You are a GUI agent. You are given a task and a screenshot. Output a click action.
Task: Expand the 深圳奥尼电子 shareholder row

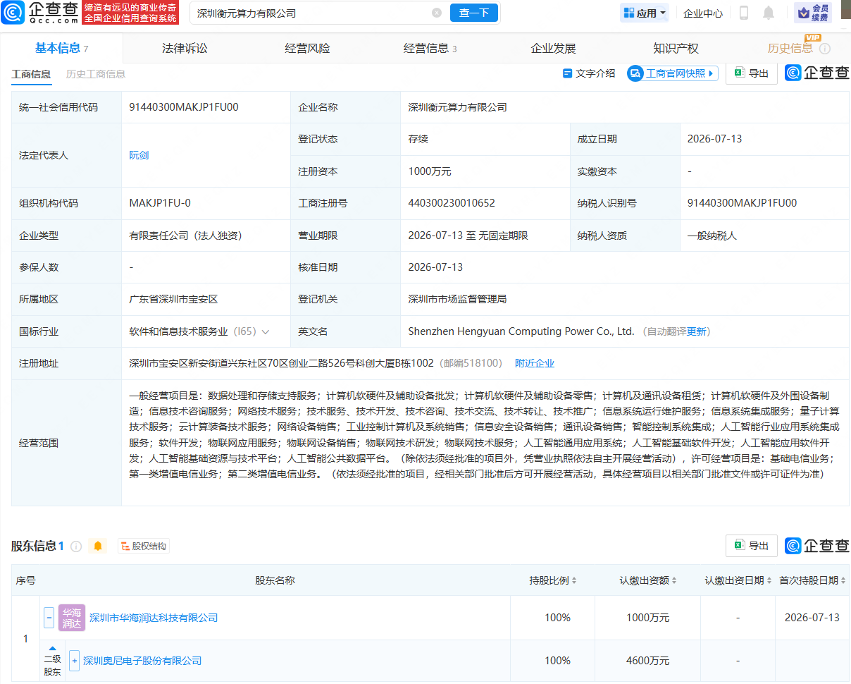[x=74, y=661]
